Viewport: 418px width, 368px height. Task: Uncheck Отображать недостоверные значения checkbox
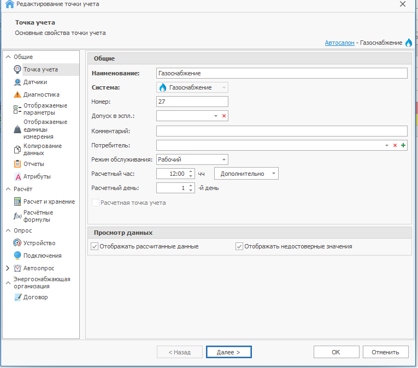tap(239, 246)
